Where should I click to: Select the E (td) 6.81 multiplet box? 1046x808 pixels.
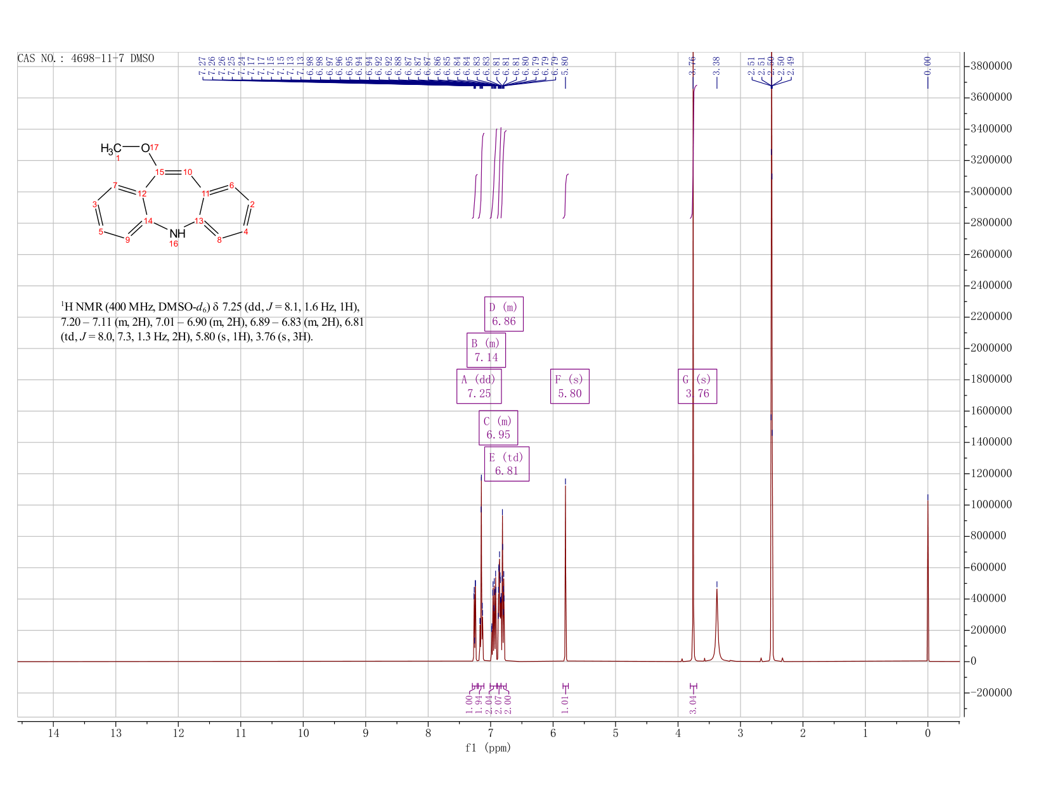click(507, 464)
